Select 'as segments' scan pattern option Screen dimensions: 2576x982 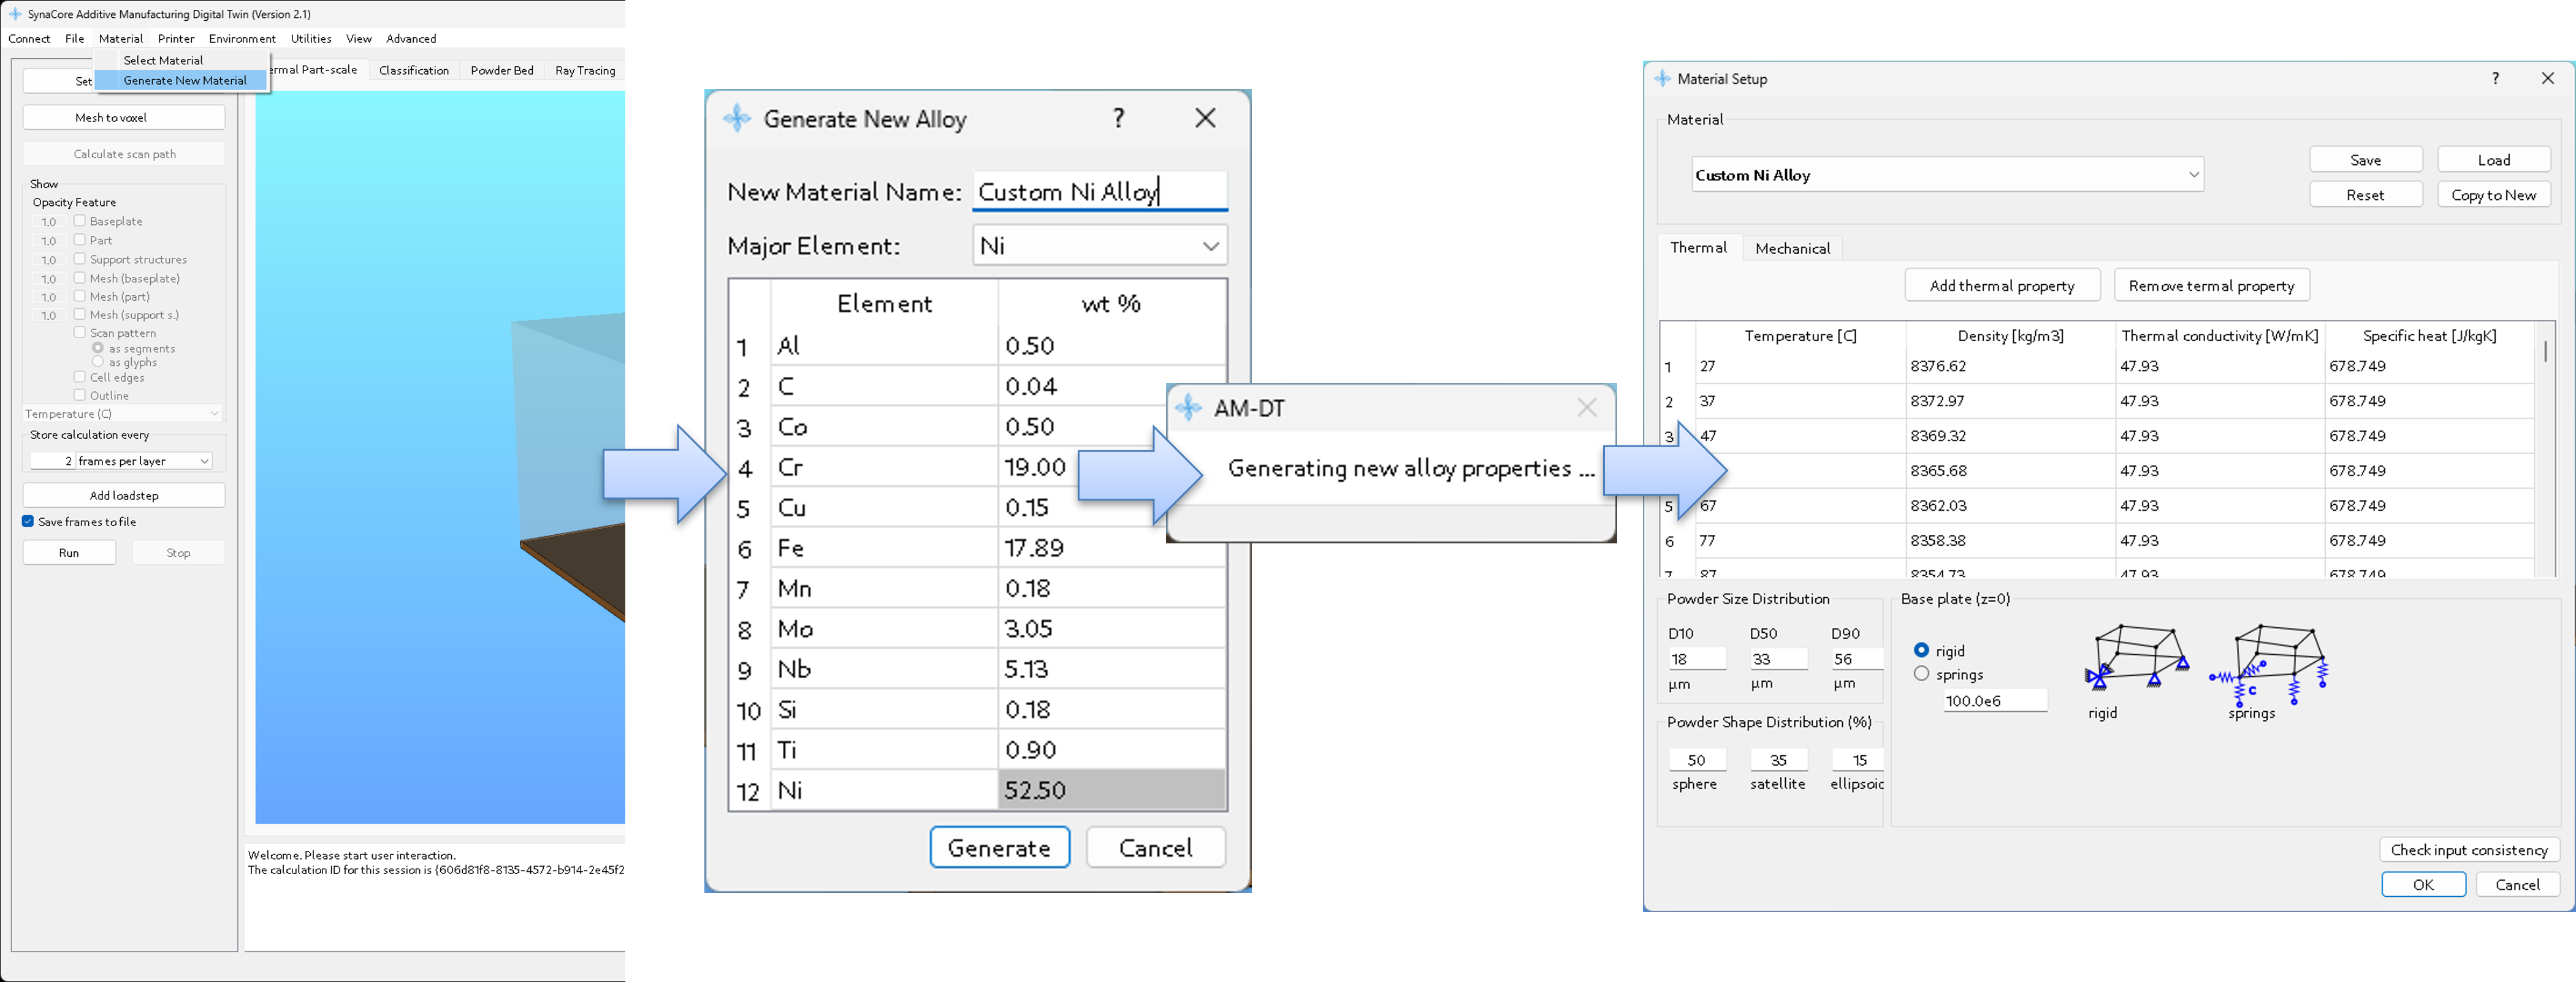point(98,347)
